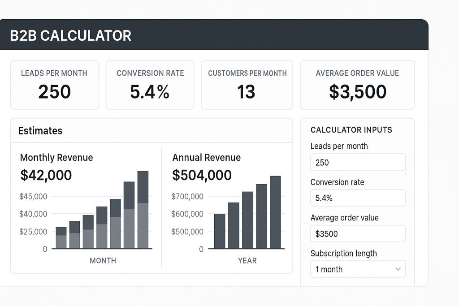
Task: Click the chevron arrow beside 1 month
Action: 398,269
